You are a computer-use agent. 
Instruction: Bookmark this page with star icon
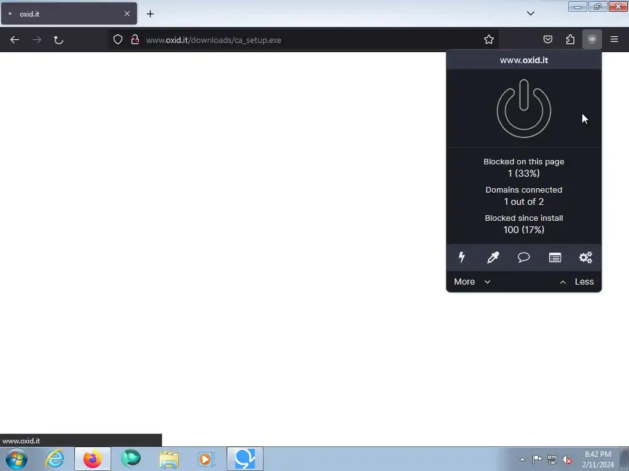488,39
